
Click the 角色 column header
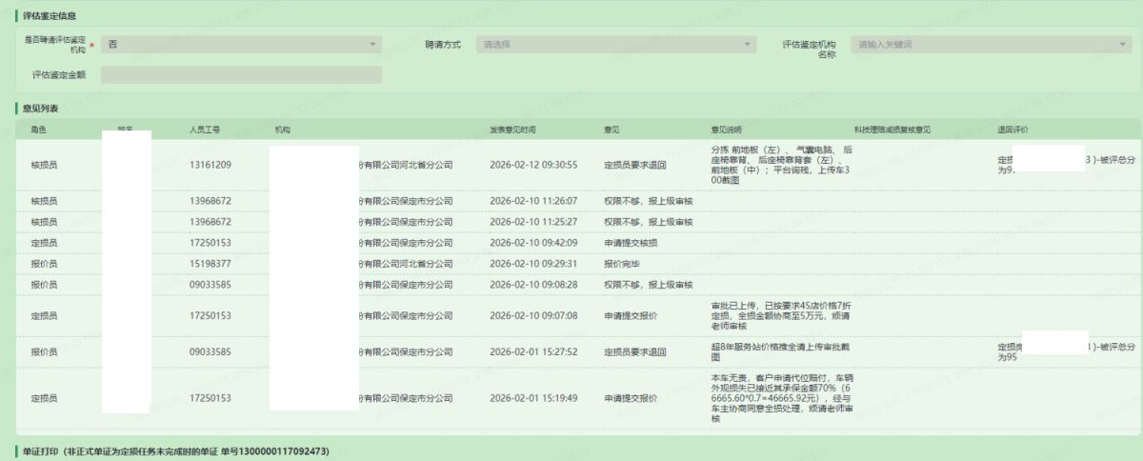coord(39,129)
